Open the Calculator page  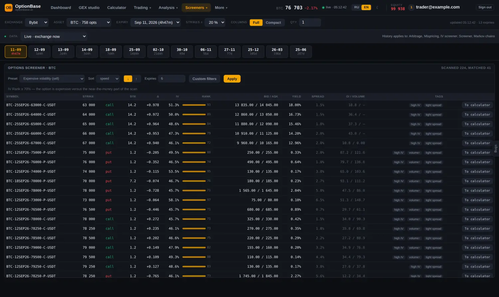117,8
